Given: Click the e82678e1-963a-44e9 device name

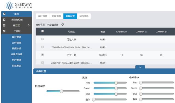Looking at the screenshot, I should [x=71, y=63].
